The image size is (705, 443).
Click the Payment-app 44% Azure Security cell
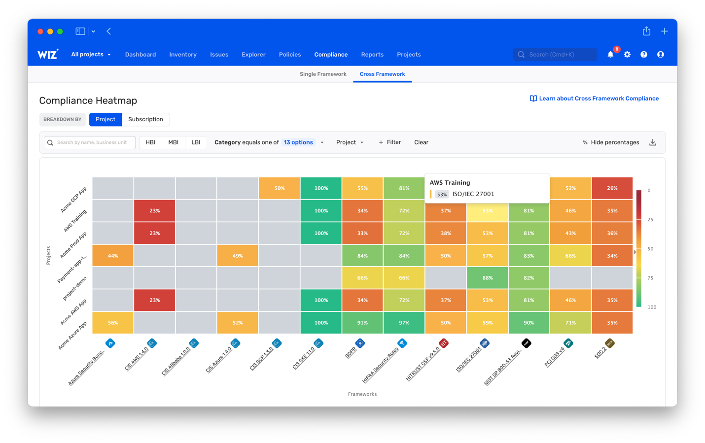(x=113, y=256)
